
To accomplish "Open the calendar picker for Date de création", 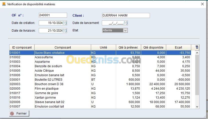I will coord(65,23).
